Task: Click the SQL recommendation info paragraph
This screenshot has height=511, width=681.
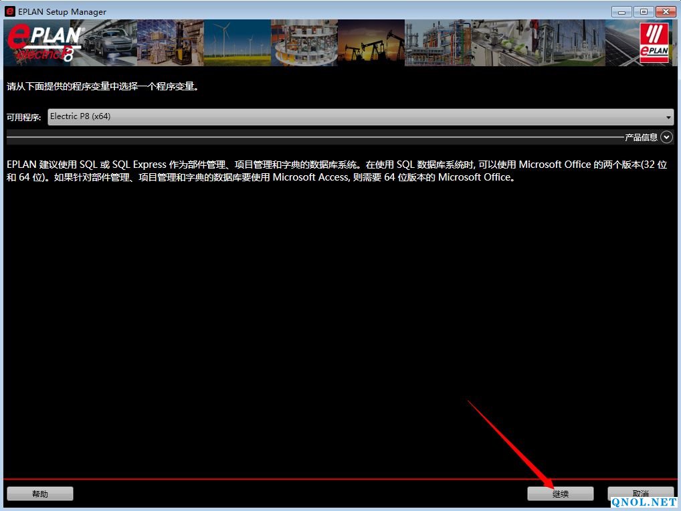Action: 334,171
